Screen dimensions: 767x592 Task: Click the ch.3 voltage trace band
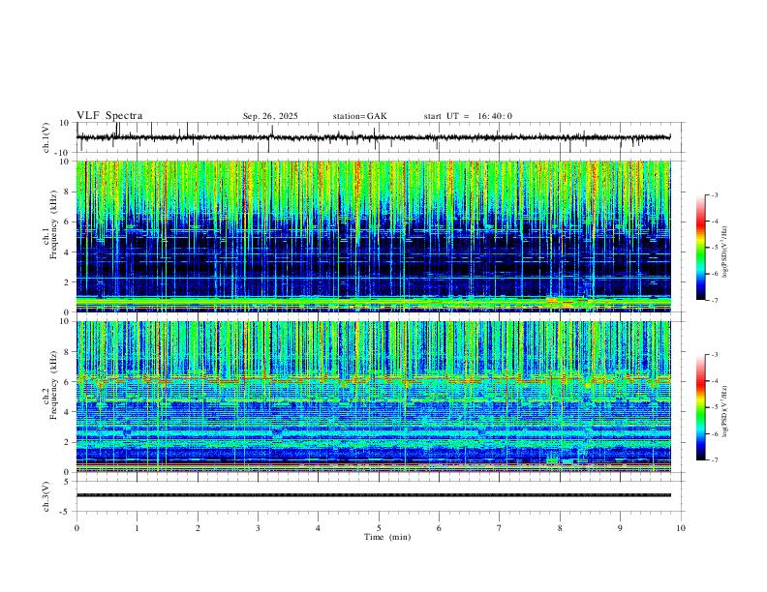[373, 495]
